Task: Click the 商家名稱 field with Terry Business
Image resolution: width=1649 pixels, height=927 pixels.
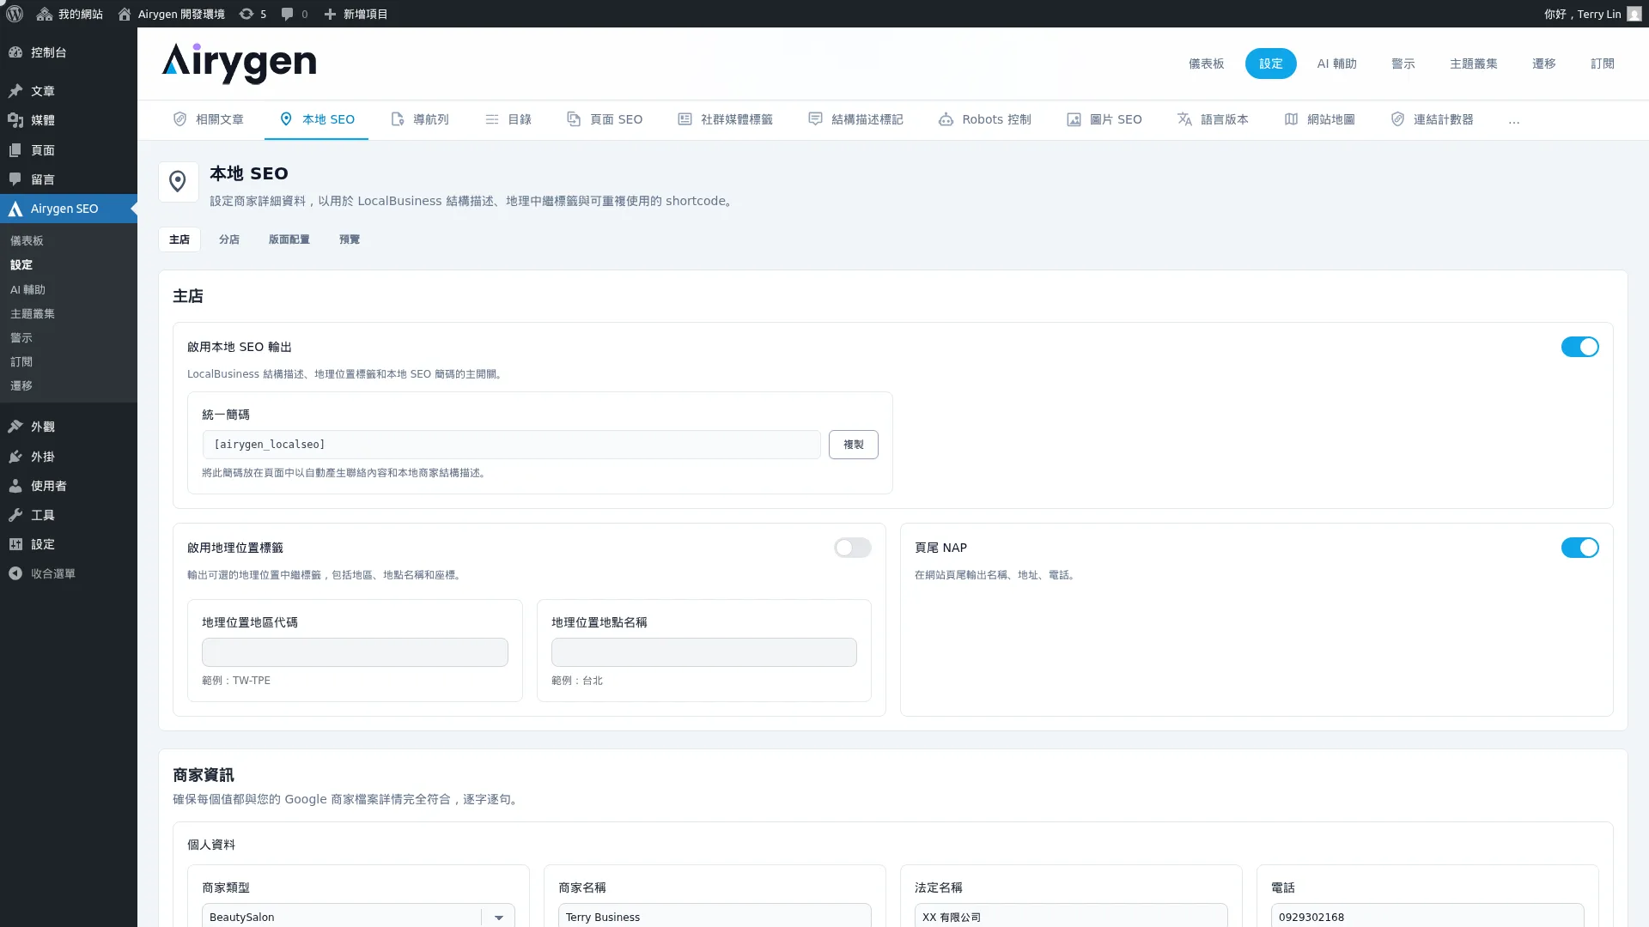Action: (x=715, y=917)
